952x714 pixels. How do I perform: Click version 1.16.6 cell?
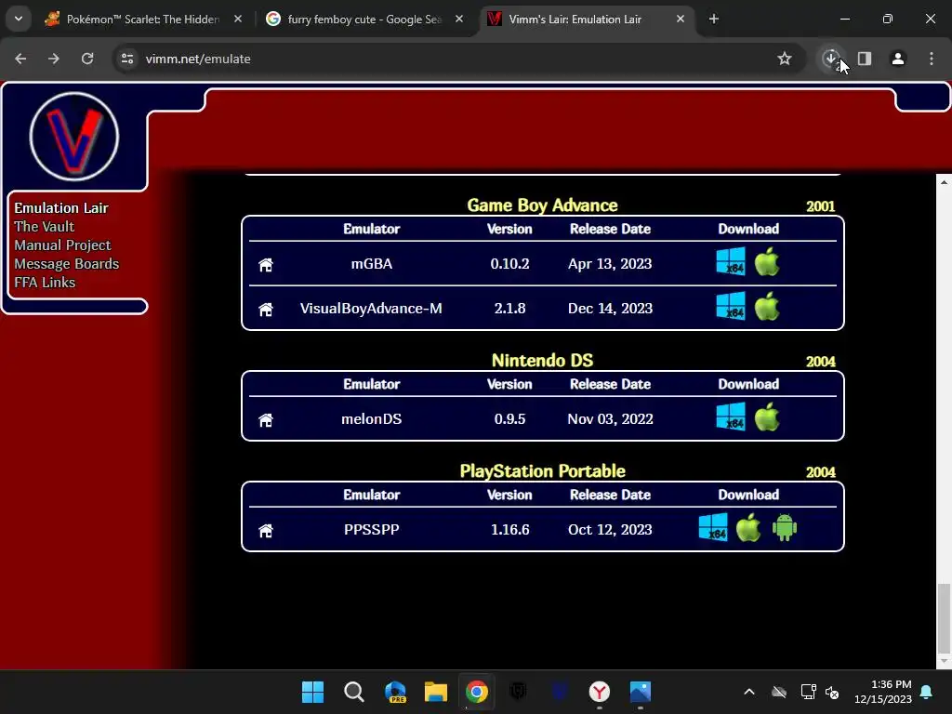tap(510, 529)
